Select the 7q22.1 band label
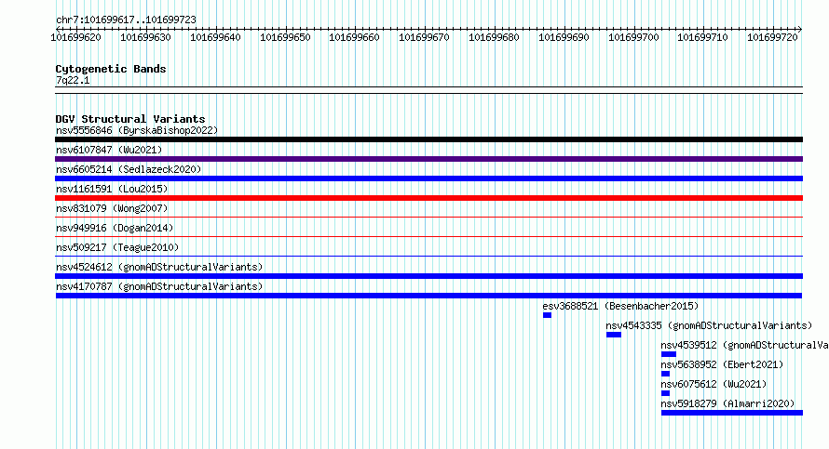Viewport: 829px width, 449px height. click(73, 80)
